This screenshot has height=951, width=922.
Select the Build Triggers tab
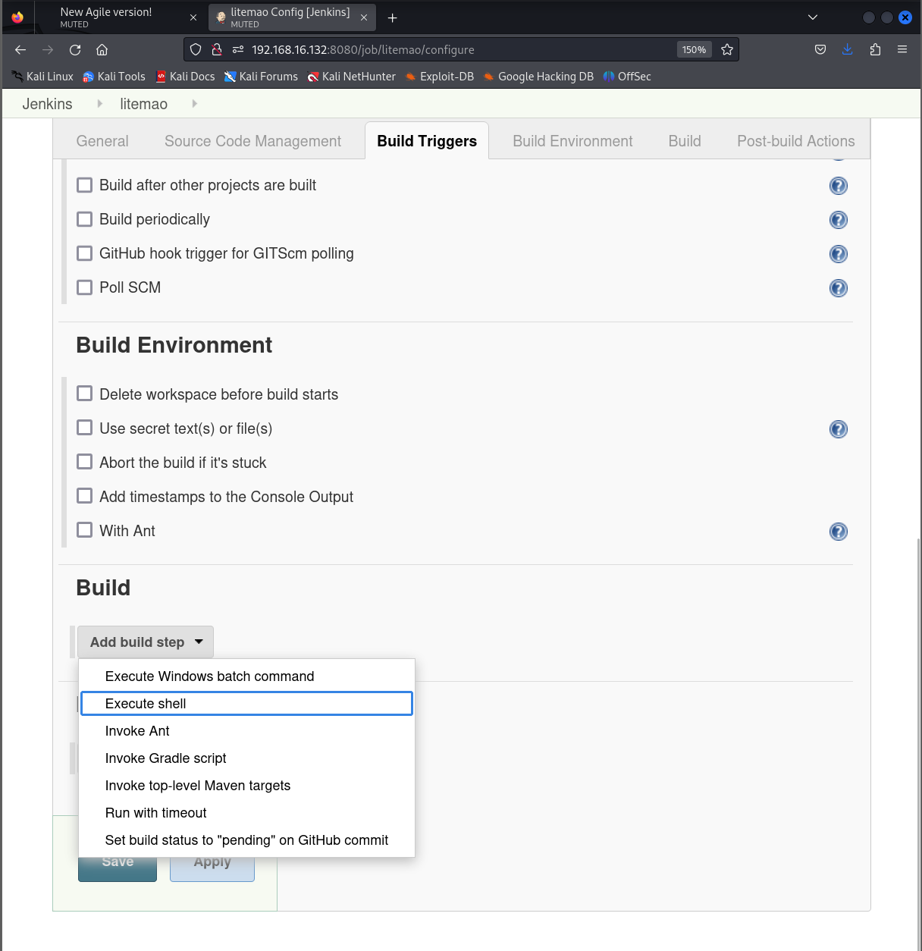click(x=427, y=141)
